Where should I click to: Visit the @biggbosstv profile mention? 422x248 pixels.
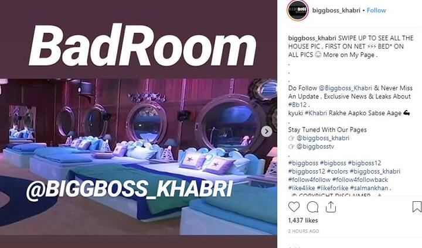pyautogui.click(x=315, y=146)
